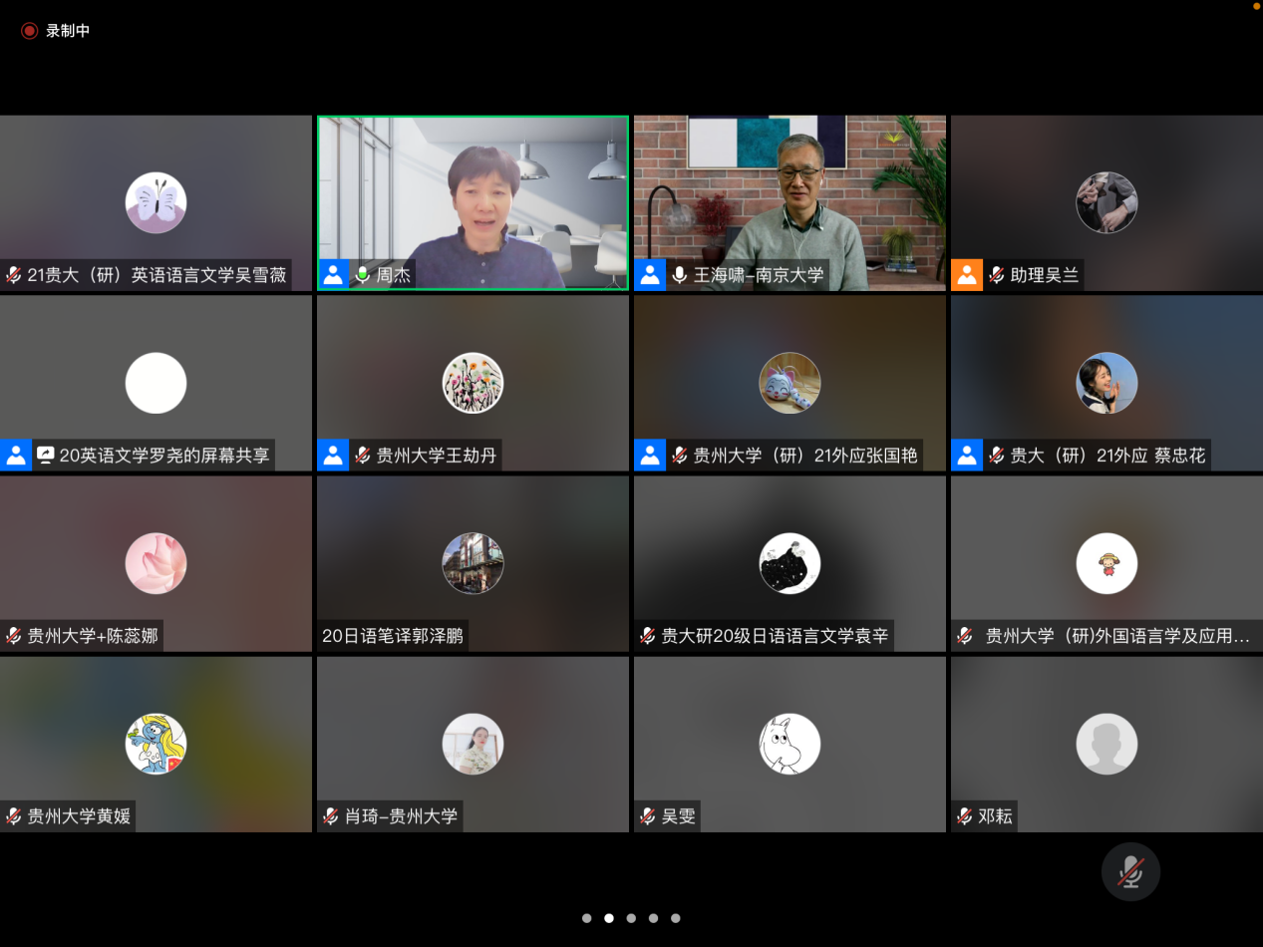Click the green microphone icon beside 周杰
Screen dimensions: 1263x947
coord(363,275)
